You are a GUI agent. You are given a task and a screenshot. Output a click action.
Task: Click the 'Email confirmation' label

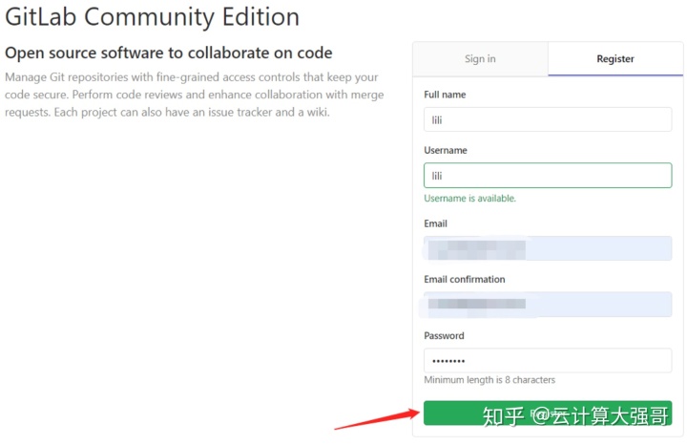[x=465, y=279]
